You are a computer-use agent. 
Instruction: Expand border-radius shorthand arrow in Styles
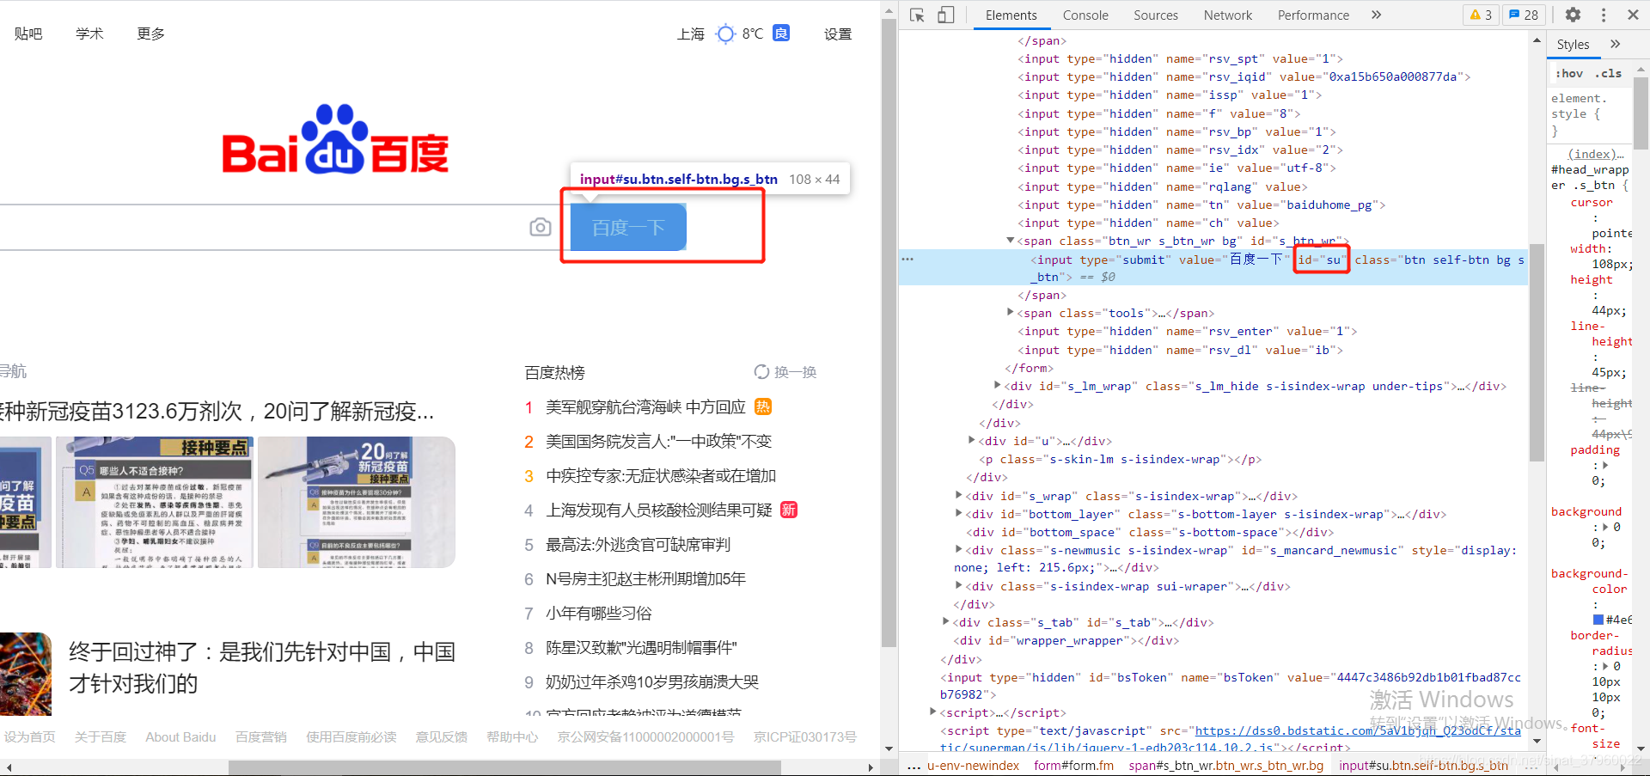pyautogui.click(x=1605, y=666)
